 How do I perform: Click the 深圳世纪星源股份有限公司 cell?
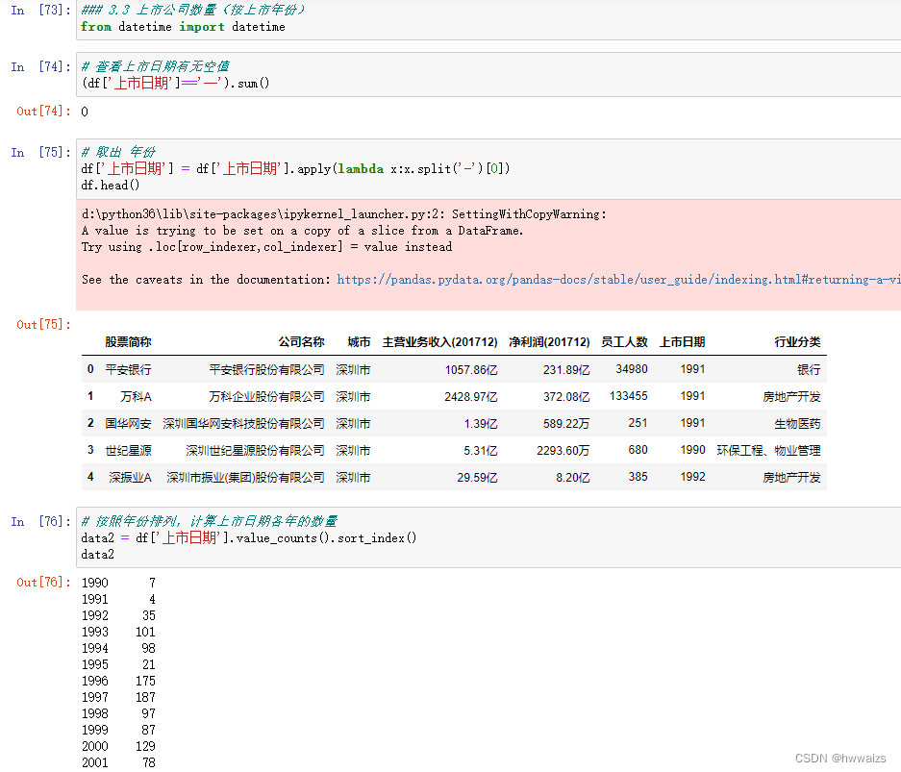[x=255, y=450]
